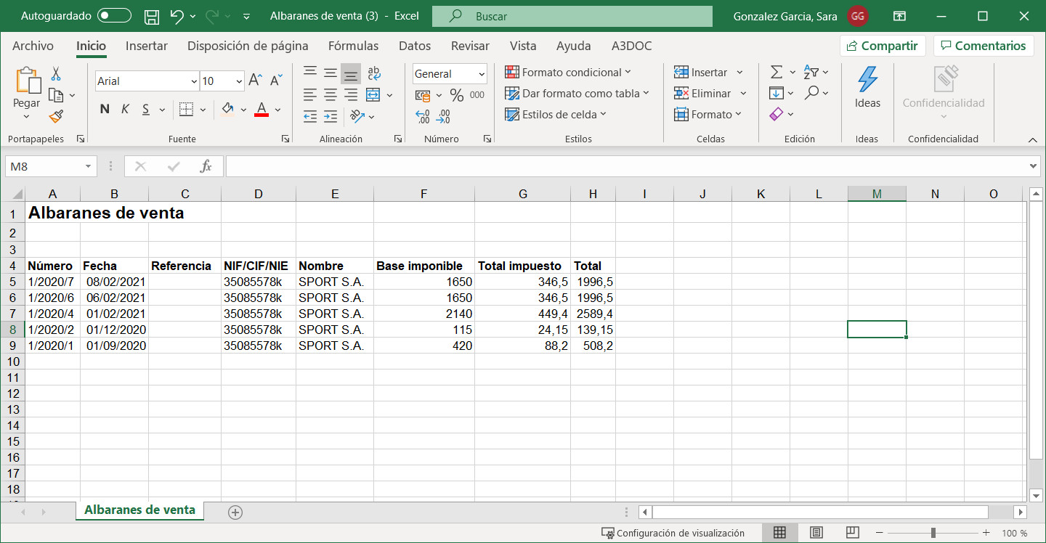The image size is (1046, 543).
Task: Switch to the Insertar tab
Action: click(147, 46)
